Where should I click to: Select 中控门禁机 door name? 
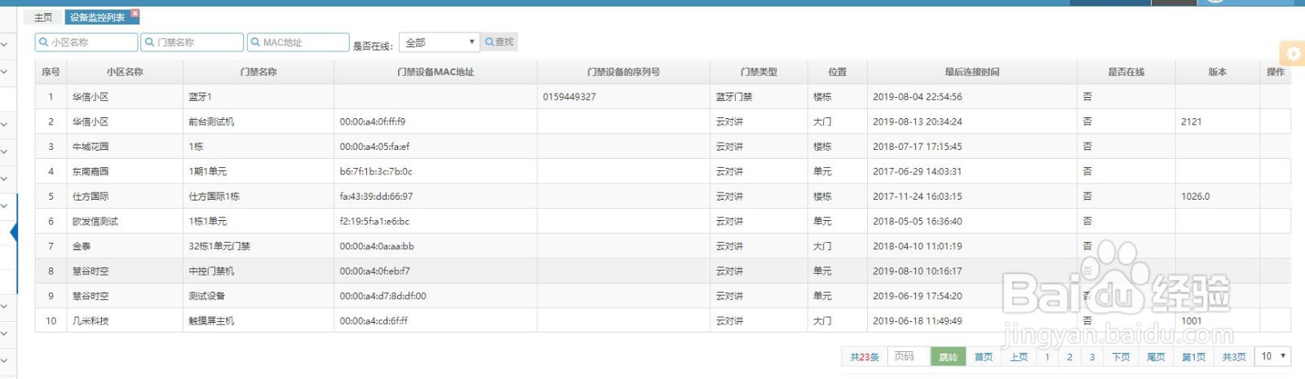pos(211,271)
